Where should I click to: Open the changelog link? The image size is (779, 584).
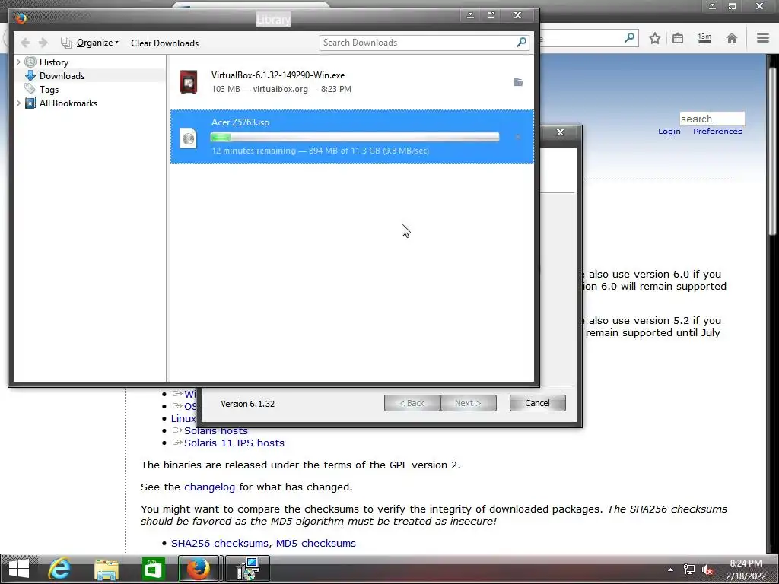[210, 487]
